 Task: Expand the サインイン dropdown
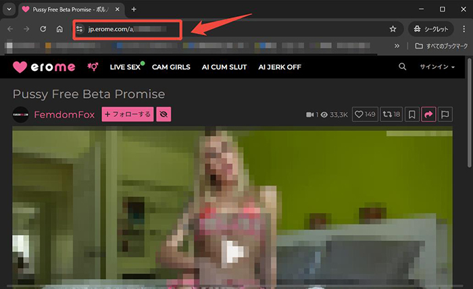pos(437,68)
